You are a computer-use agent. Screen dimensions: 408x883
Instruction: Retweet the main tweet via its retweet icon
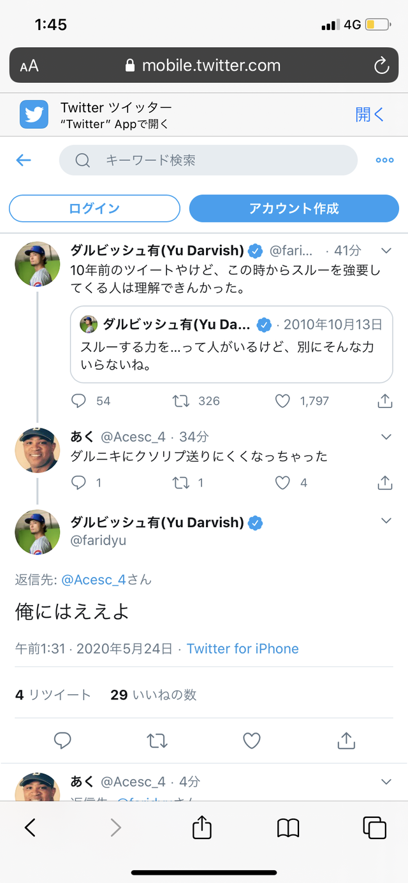click(157, 740)
